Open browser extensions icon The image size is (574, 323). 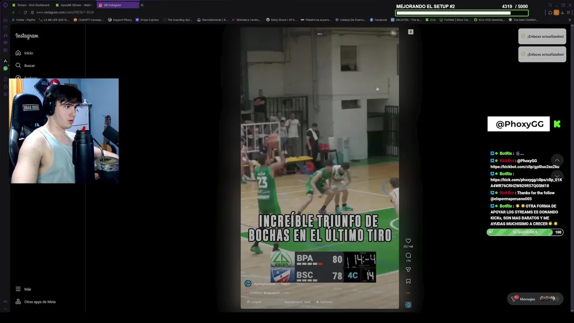(550, 12)
